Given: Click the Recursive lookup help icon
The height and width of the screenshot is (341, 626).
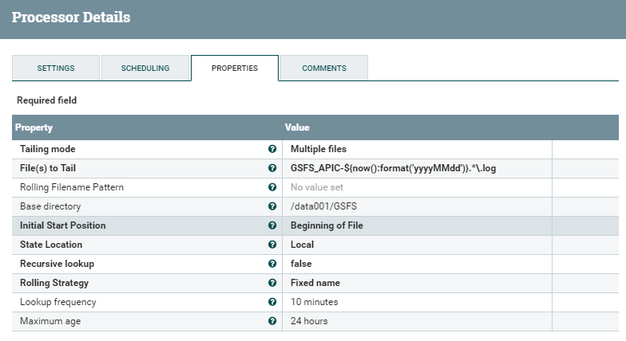Looking at the screenshot, I should tap(272, 264).
